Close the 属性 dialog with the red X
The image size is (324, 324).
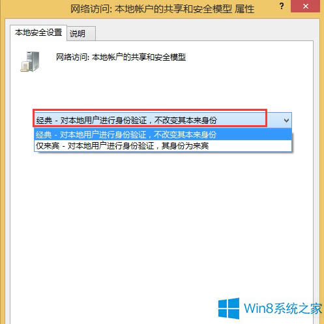pyautogui.click(x=305, y=7)
